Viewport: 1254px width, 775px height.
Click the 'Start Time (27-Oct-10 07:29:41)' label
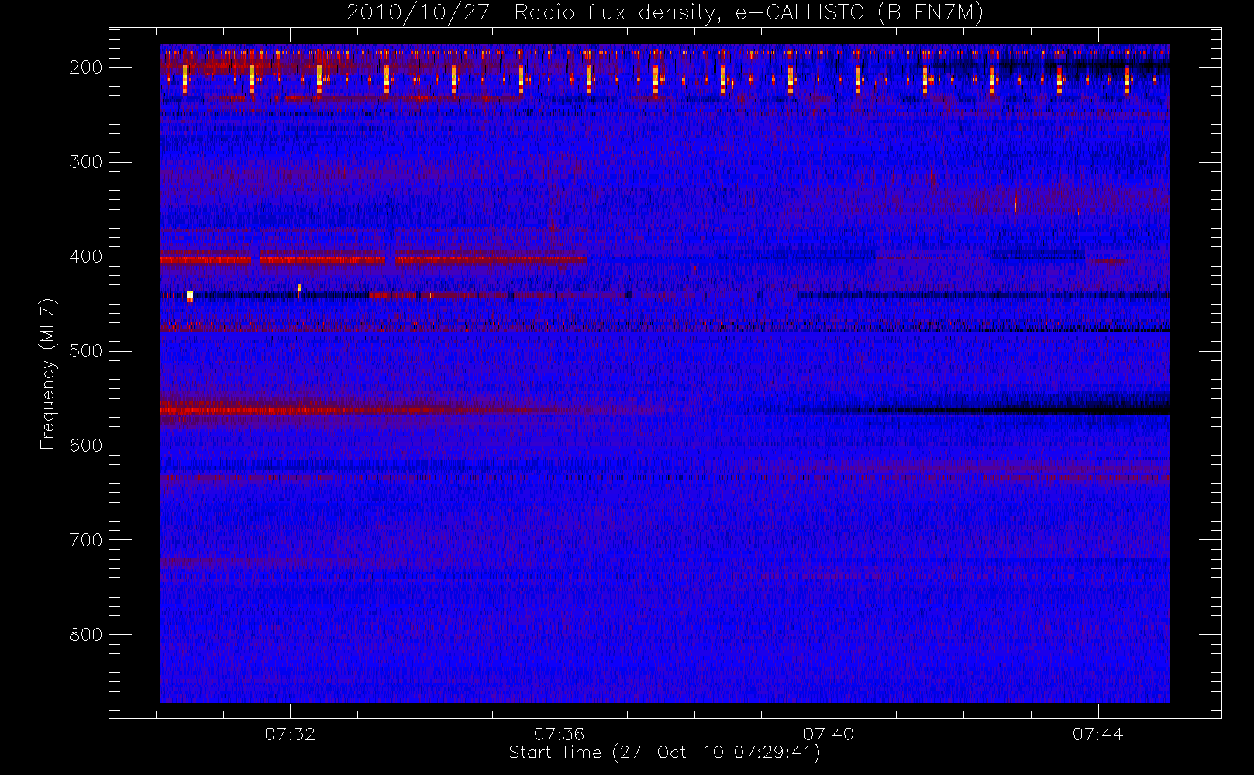(664, 753)
